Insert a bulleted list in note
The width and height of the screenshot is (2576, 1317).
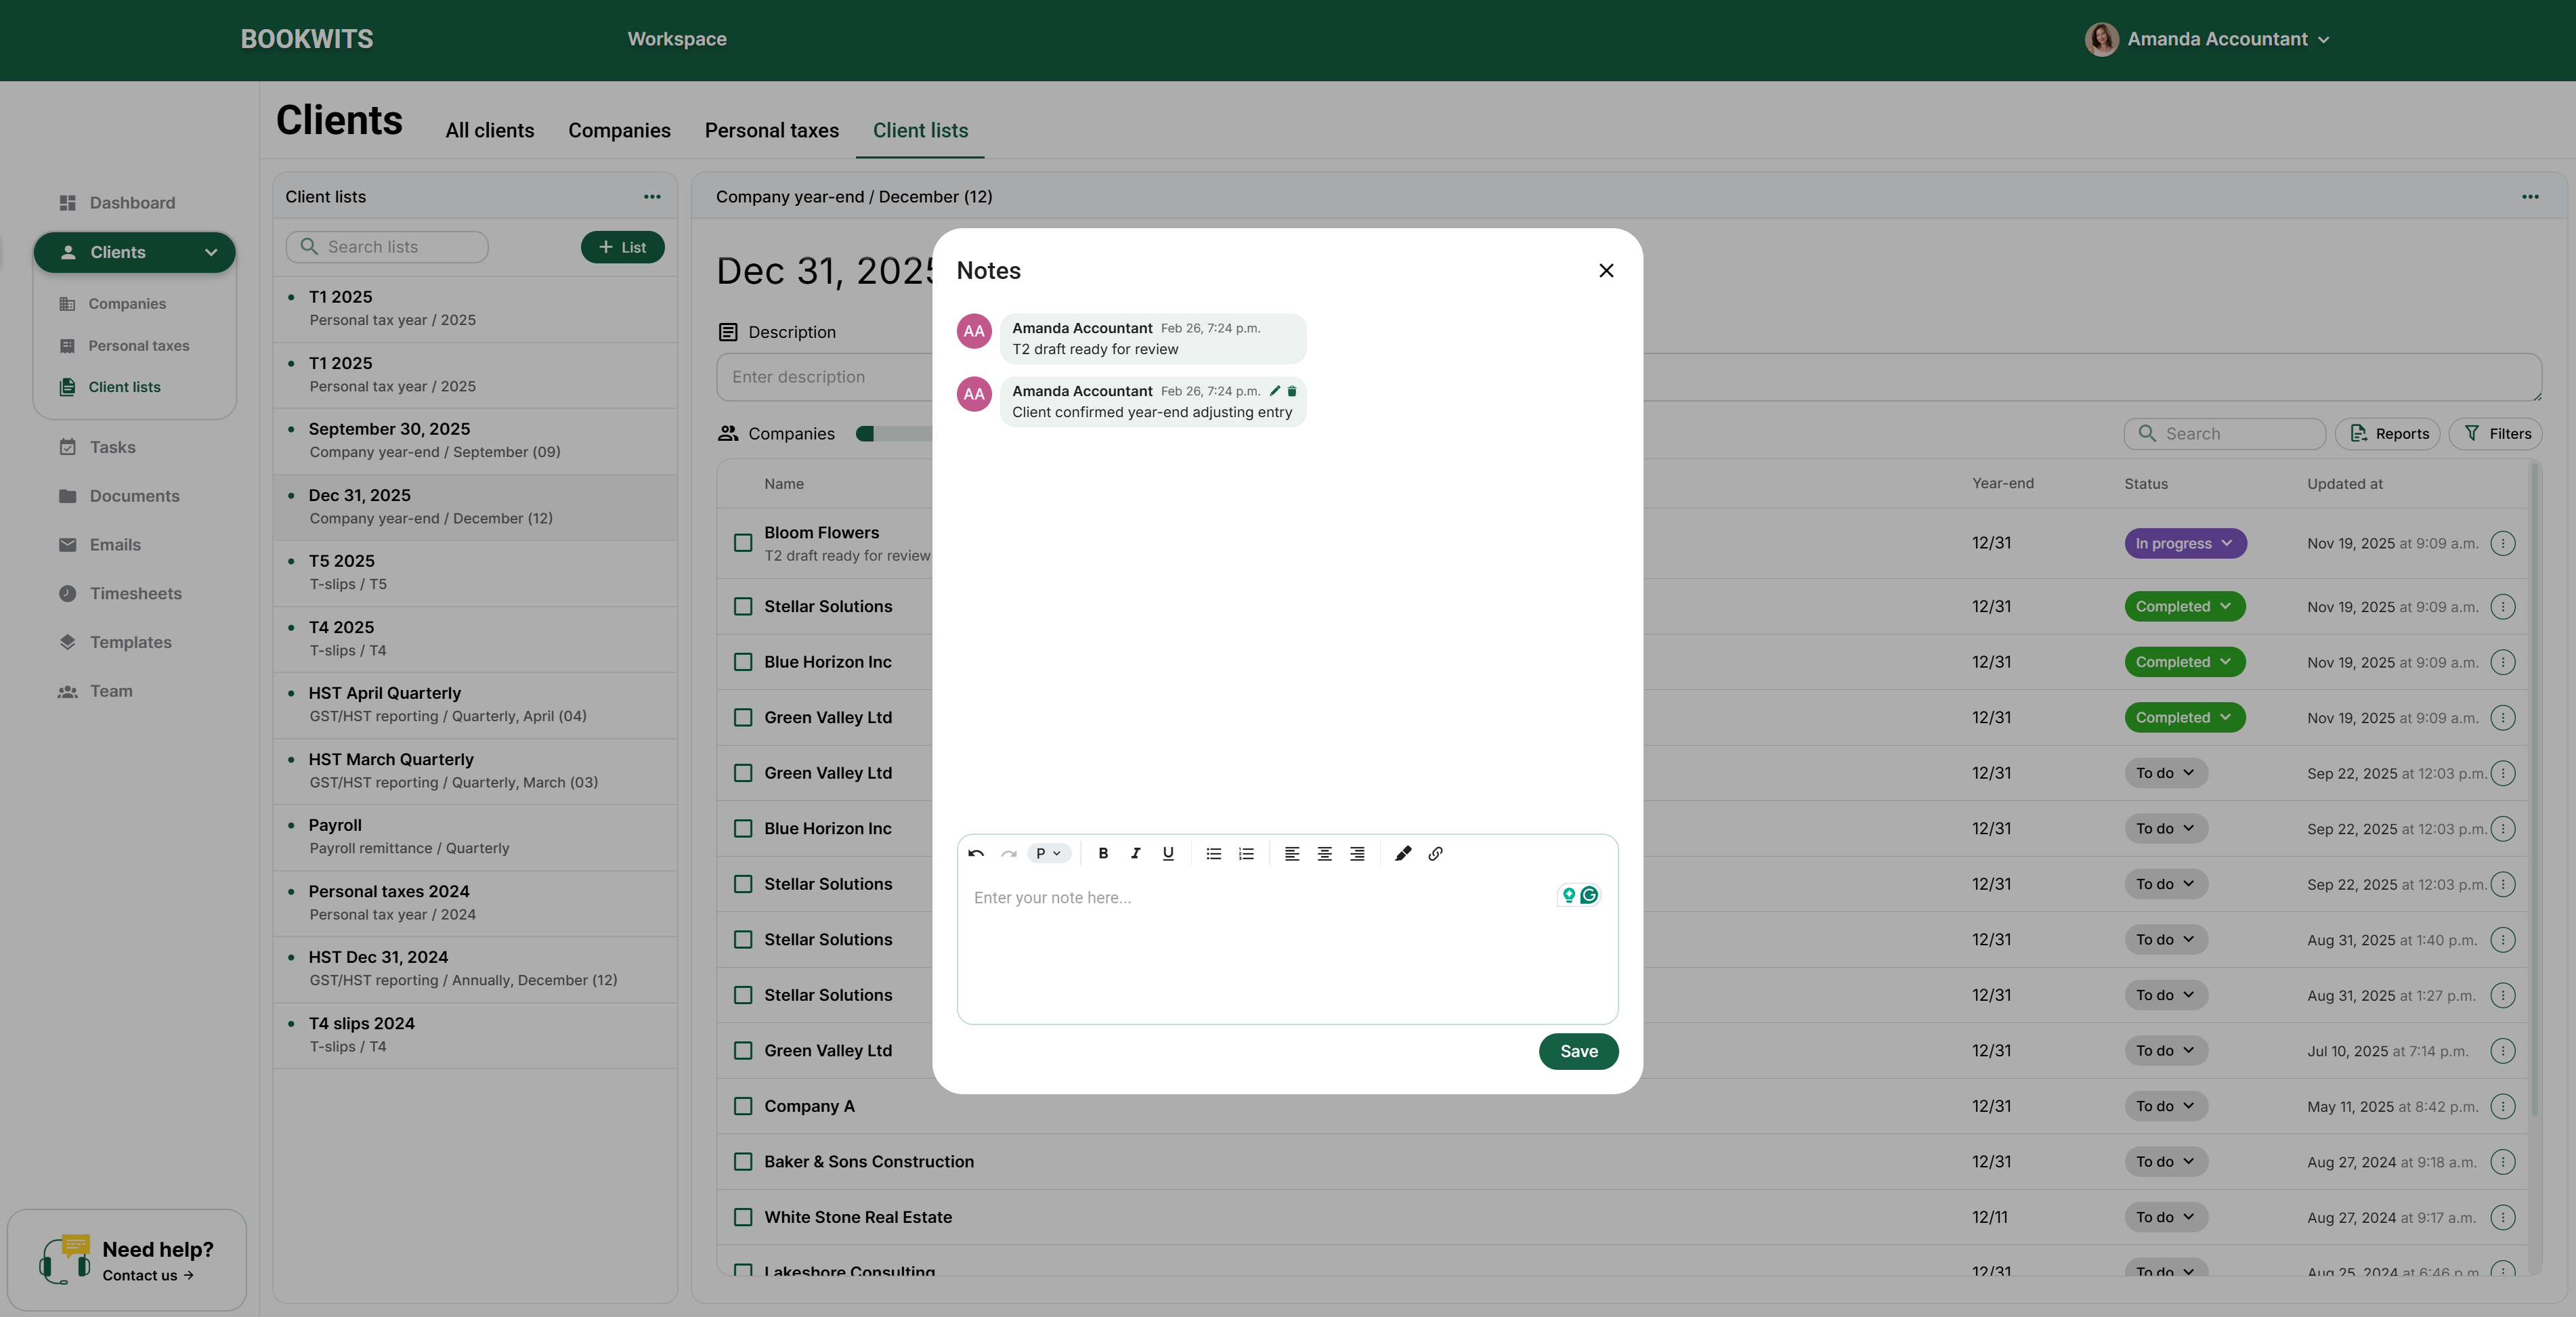click(1213, 853)
